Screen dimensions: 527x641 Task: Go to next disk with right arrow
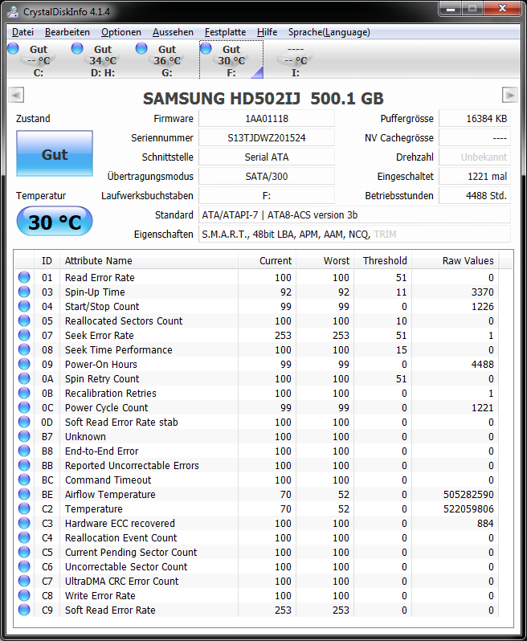pos(510,96)
